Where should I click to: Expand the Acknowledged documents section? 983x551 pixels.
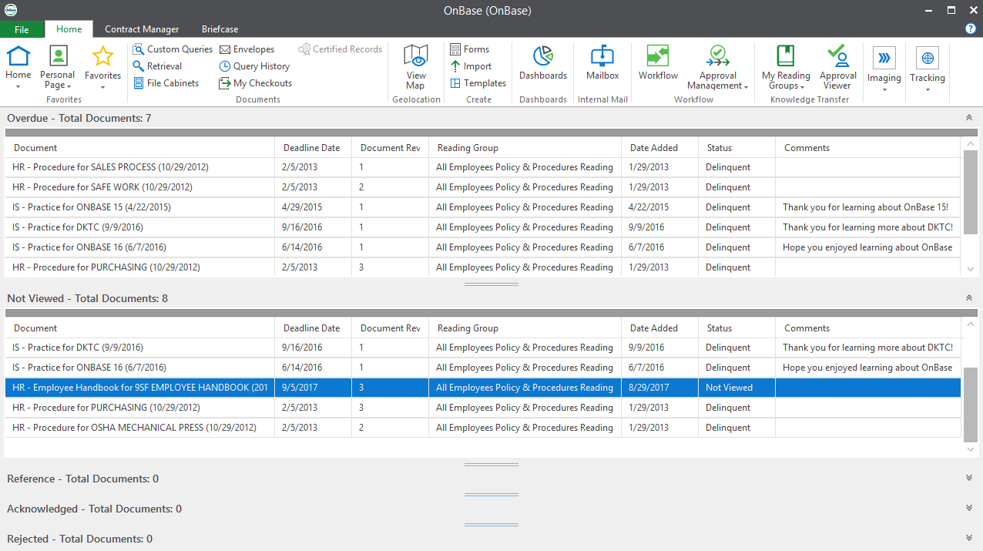tap(968, 509)
